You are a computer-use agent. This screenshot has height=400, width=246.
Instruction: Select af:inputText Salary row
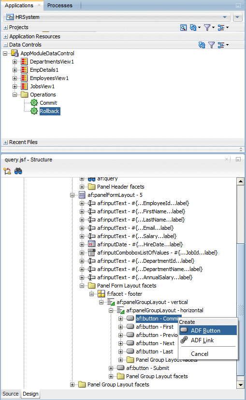(137, 236)
